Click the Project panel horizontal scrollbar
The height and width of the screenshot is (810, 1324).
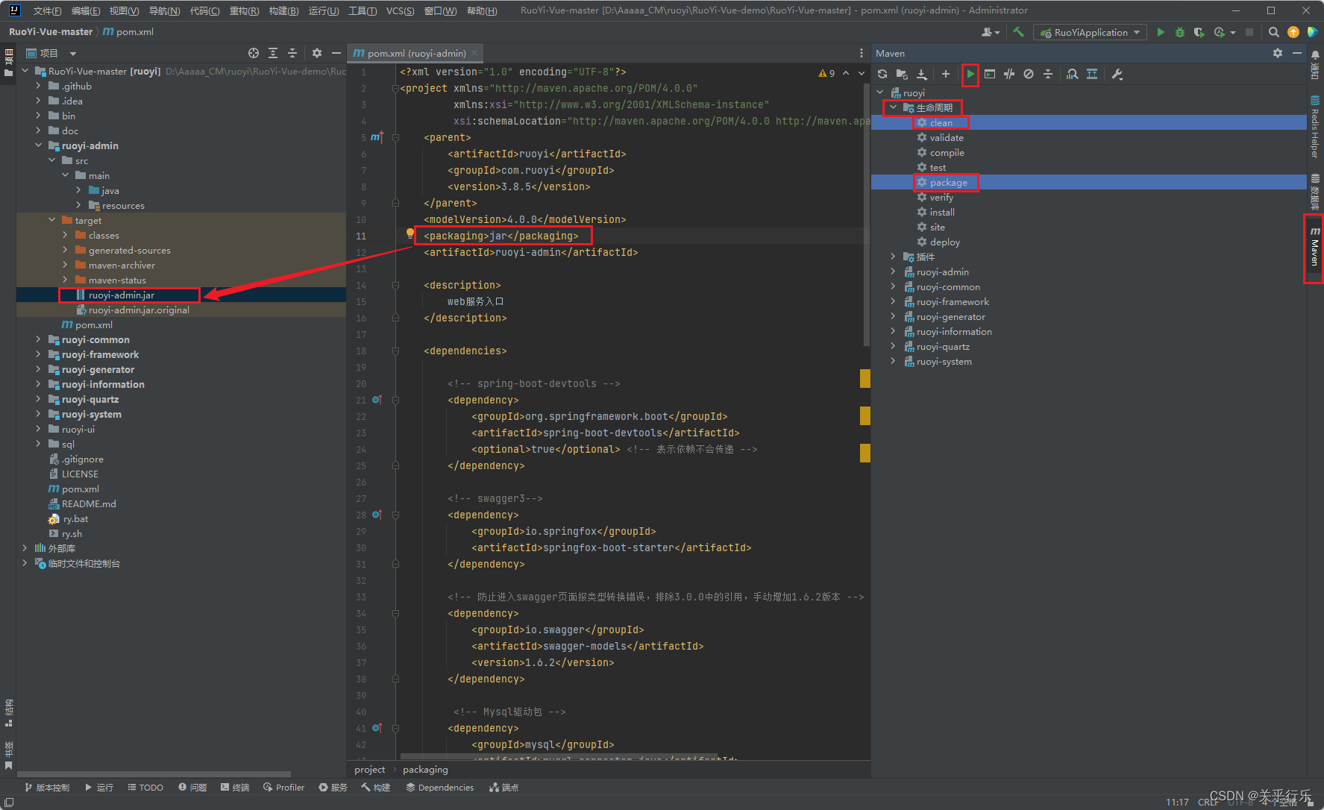point(154,774)
